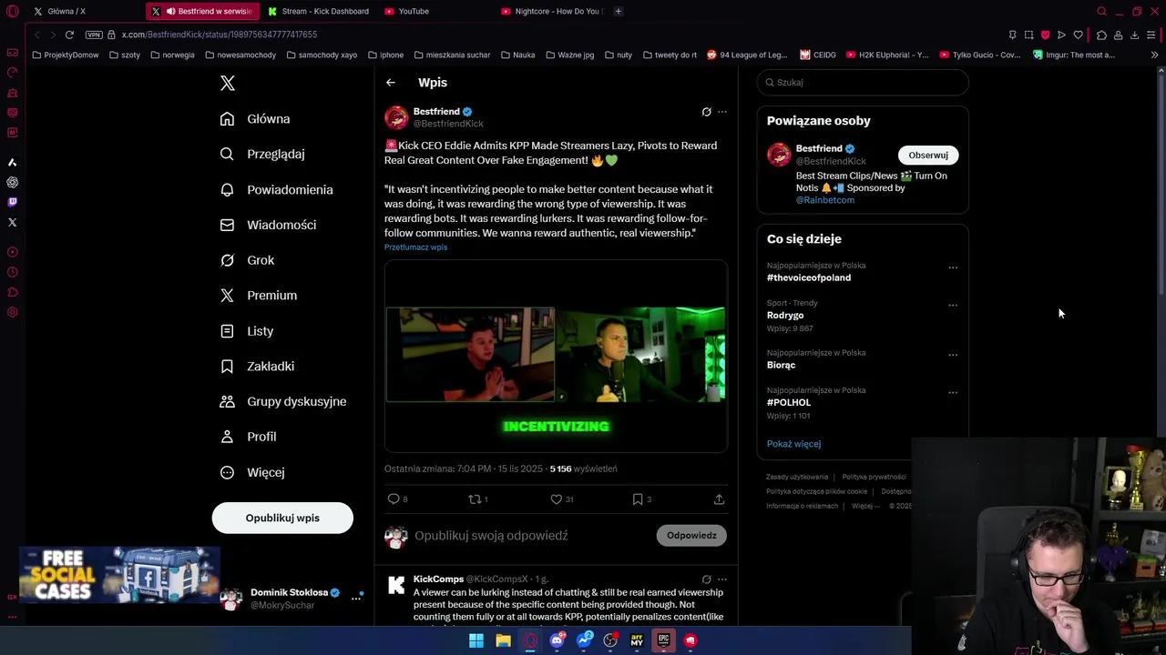Open Zakładki bookmarks page
1166x655 pixels.
(x=257, y=367)
